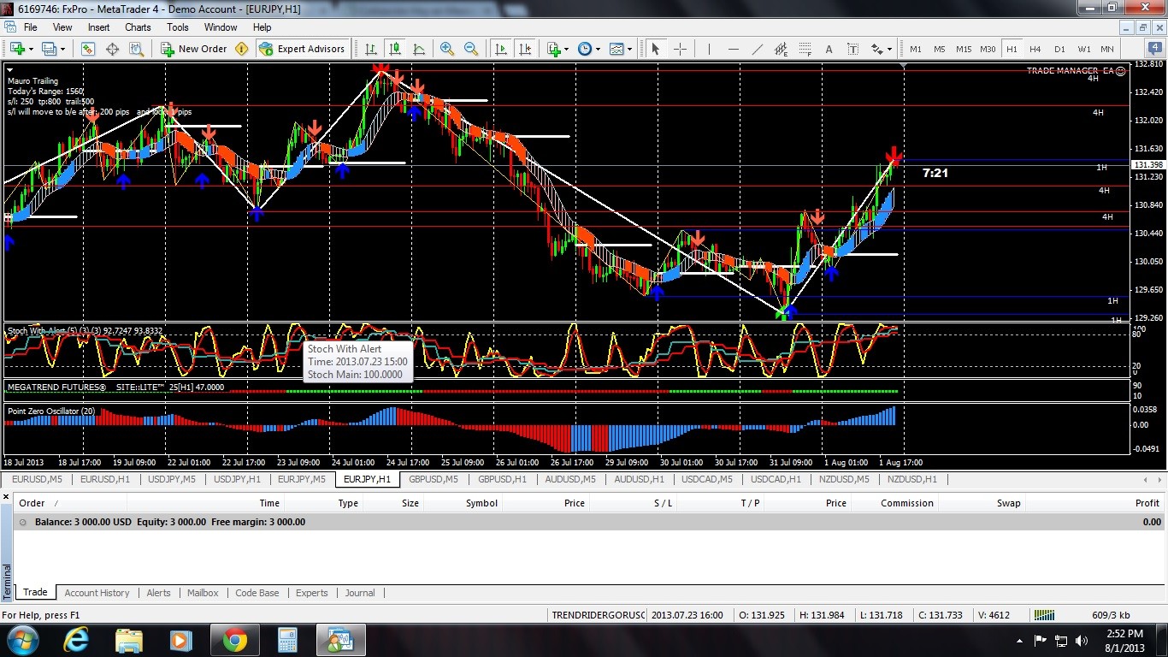
Task: Zoom in on the chart
Action: pyautogui.click(x=447, y=49)
